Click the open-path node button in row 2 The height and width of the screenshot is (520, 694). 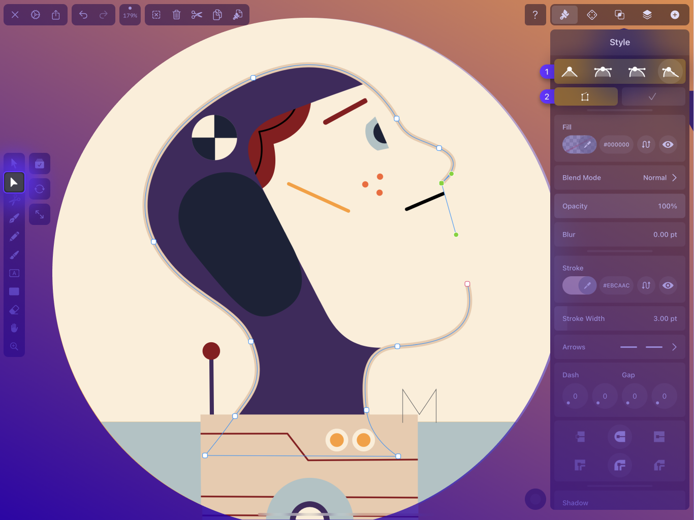coord(586,96)
